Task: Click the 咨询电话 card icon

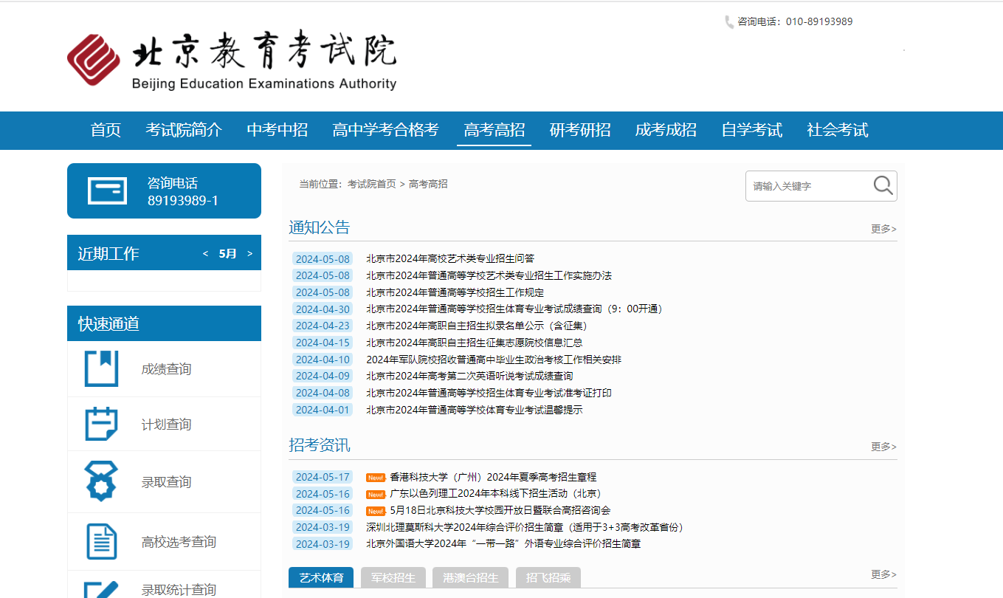Action: click(x=107, y=190)
